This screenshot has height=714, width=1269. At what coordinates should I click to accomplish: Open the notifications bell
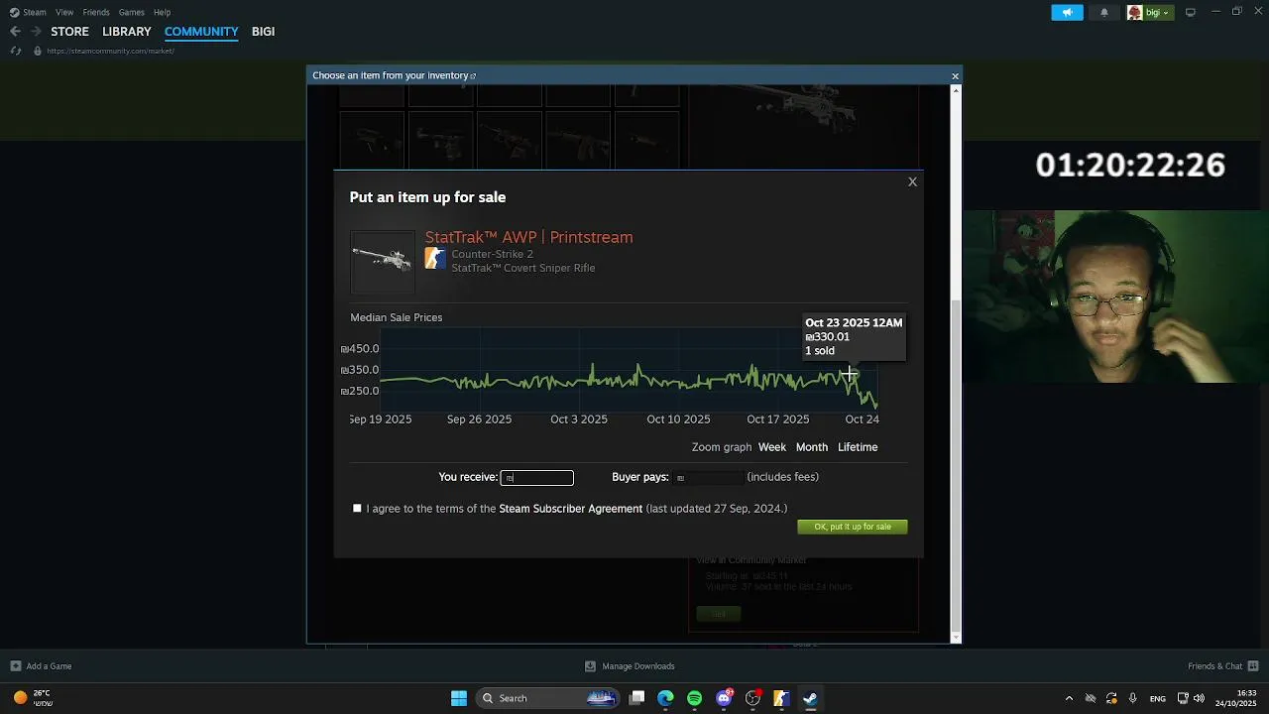(x=1103, y=12)
